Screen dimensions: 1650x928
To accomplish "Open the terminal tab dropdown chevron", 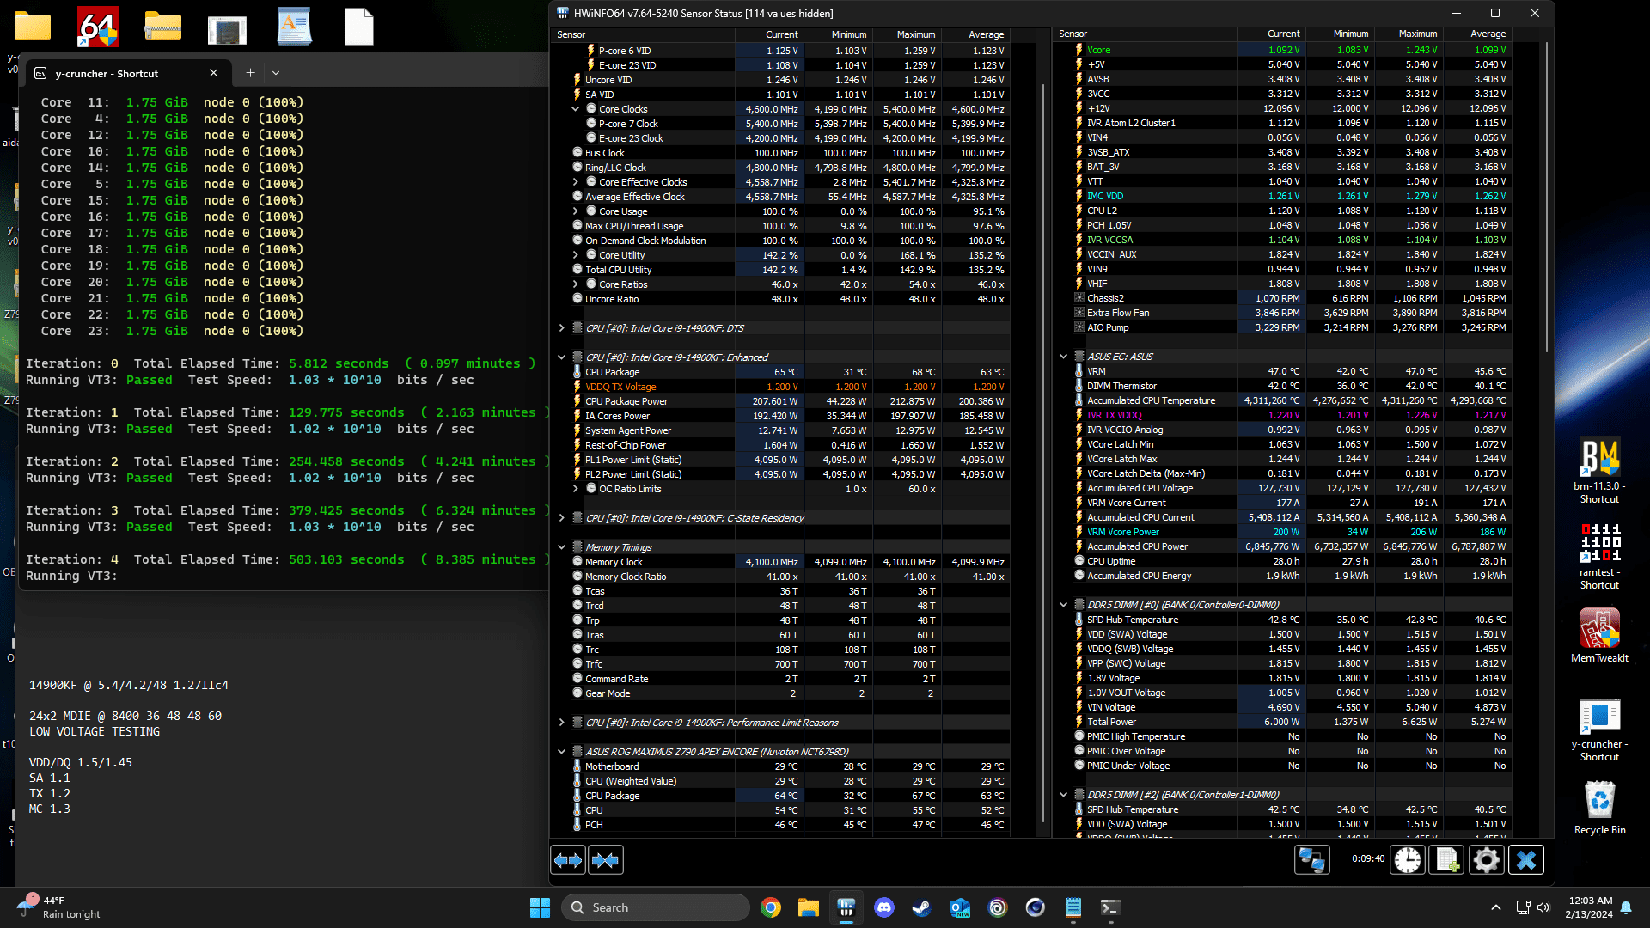I will pyautogui.click(x=276, y=73).
